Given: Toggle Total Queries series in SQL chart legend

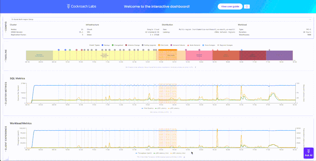Looking at the screenshot, I should (147, 108).
